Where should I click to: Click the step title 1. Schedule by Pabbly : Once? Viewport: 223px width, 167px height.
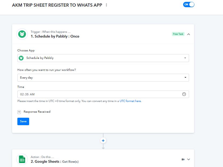(55, 36)
